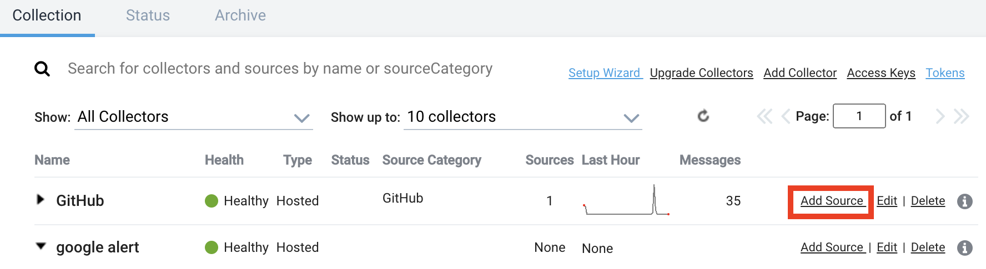Collapse the google alert collector row
This screenshot has width=986, height=269.
point(41,246)
